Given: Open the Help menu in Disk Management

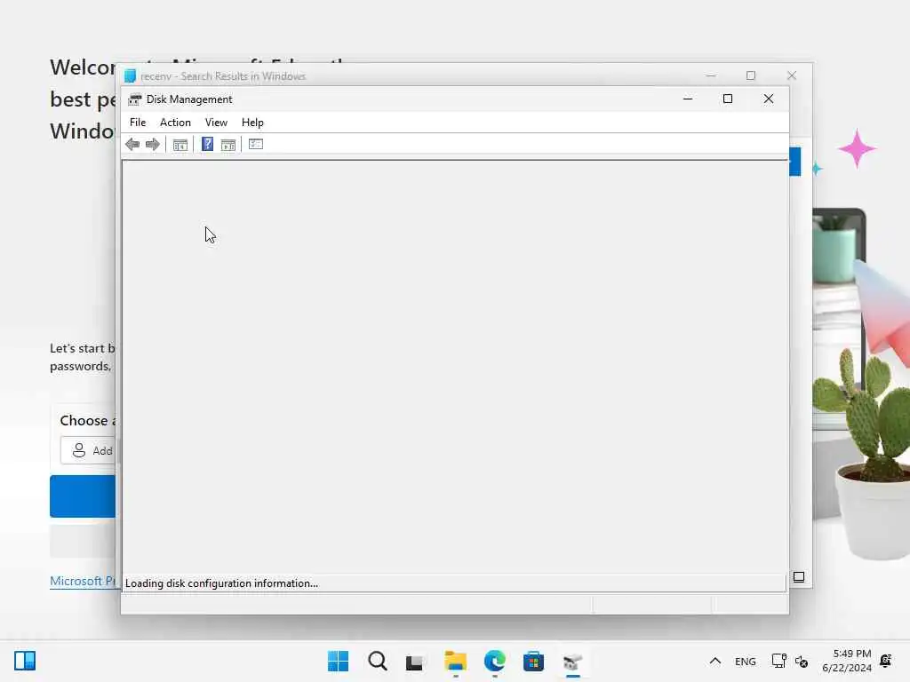Looking at the screenshot, I should tap(252, 123).
